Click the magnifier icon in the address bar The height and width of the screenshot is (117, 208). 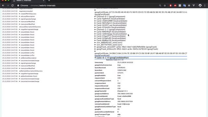coord(160,6)
